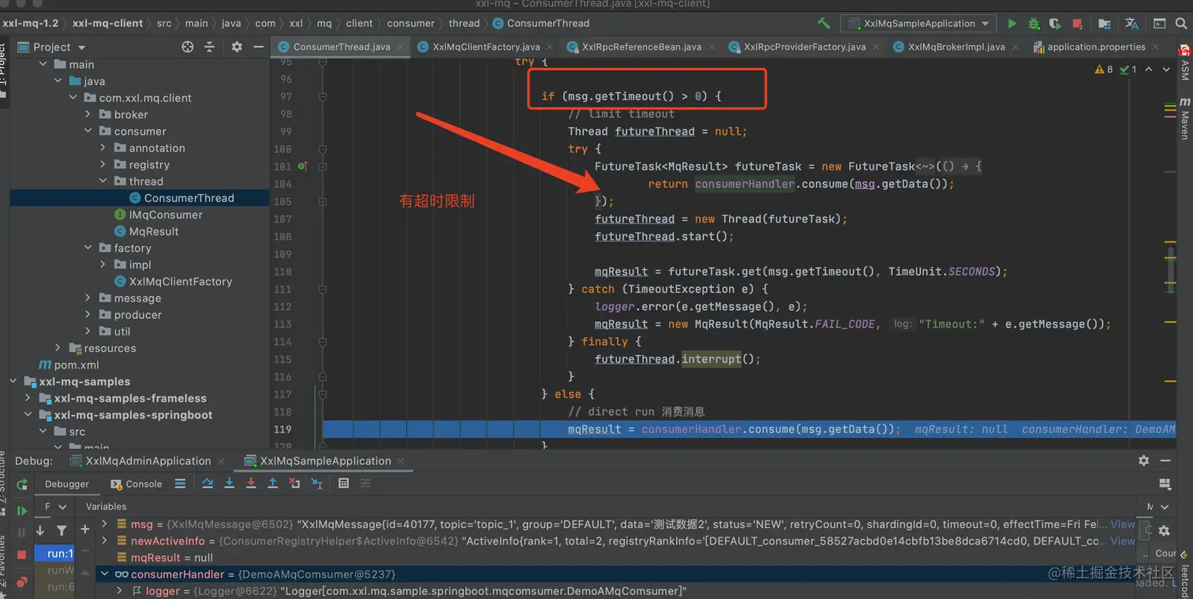
Task: Close the application.properties editor tab
Action: pos(1154,47)
